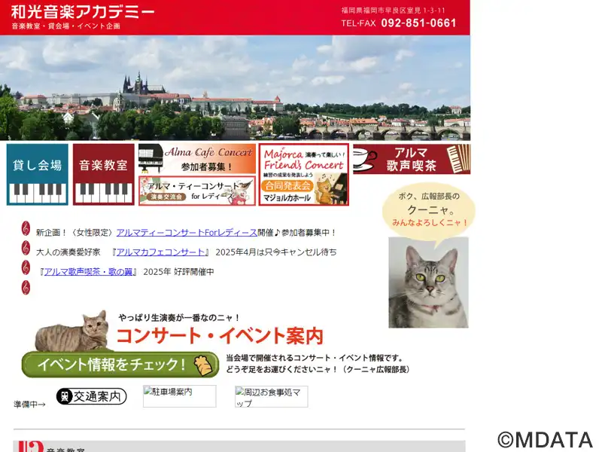
Task: Click the green イベント情報をチェック button
Action: click(x=120, y=365)
